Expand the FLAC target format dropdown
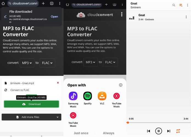 [x=47, y=63]
